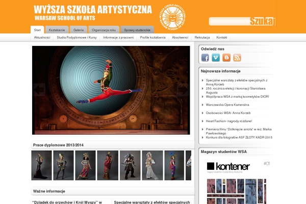
Task: Open fourth diploma work thumbnail
Action: [108, 165]
